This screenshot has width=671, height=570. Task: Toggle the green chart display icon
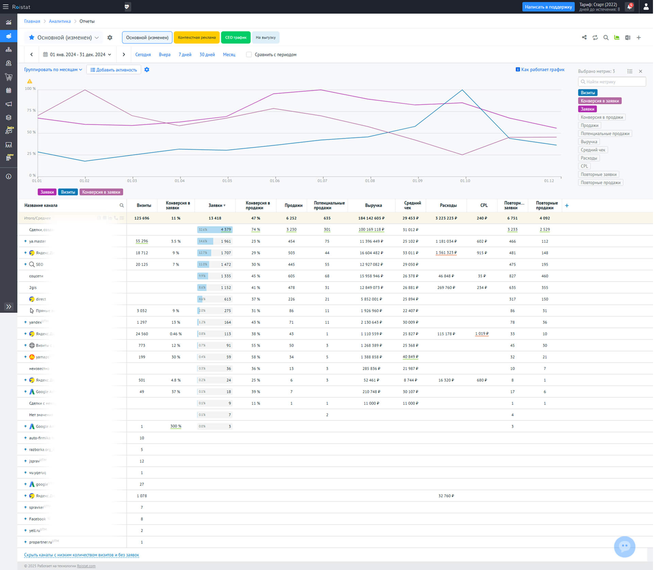click(617, 37)
